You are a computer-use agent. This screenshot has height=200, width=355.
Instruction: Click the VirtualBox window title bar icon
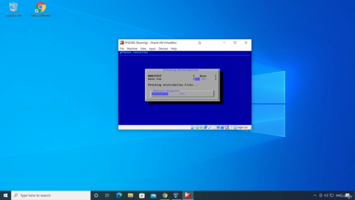[x=122, y=43]
